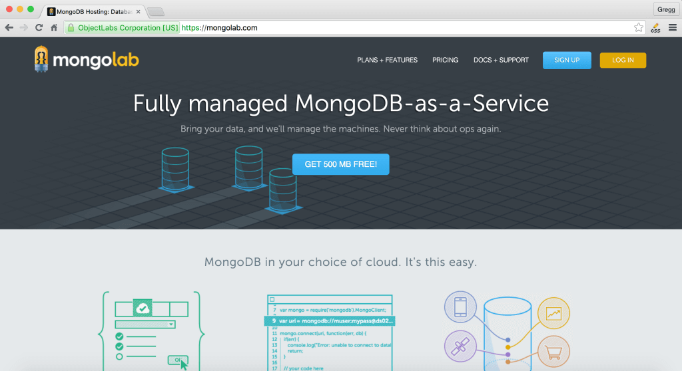Click the mongolab logo
The width and height of the screenshot is (682, 371).
pos(87,59)
